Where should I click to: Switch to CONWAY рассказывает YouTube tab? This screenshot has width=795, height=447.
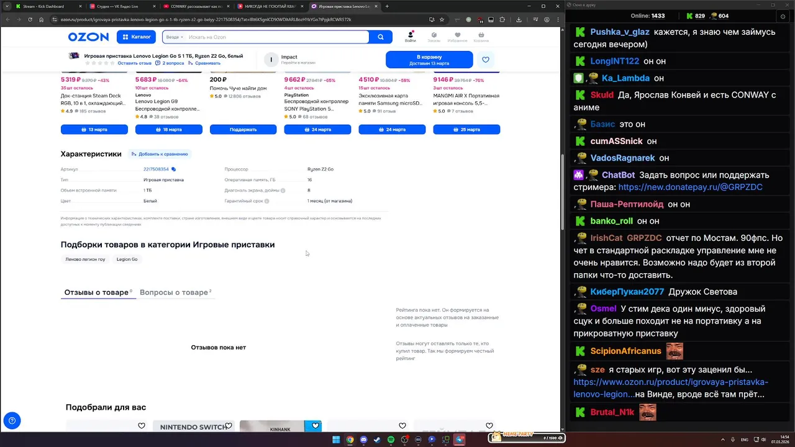pos(196,6)
